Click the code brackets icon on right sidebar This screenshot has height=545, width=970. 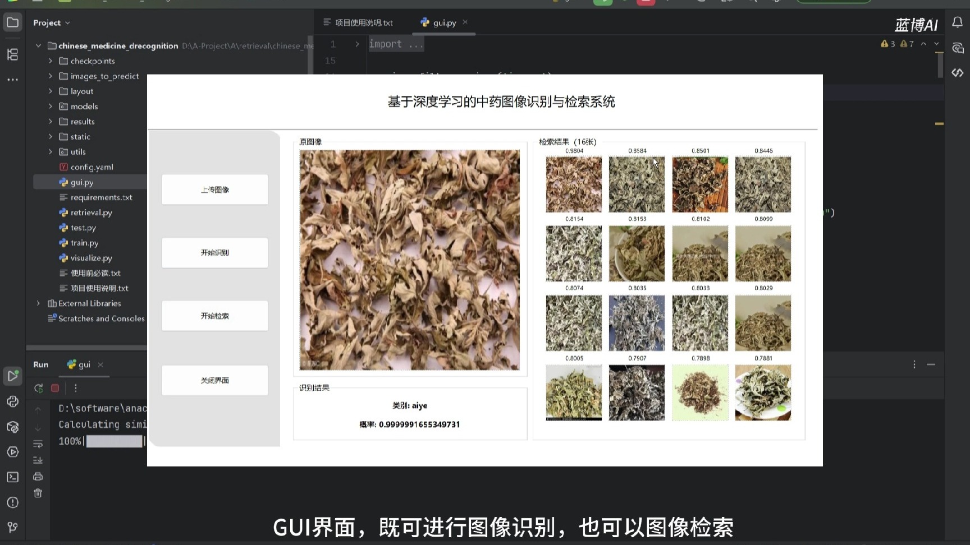coord(958,73)
